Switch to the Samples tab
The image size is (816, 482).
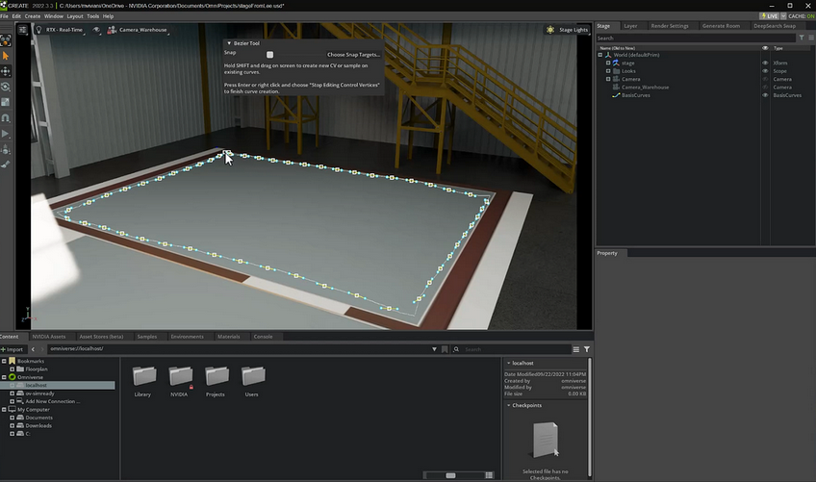click(x=147, y=337)
